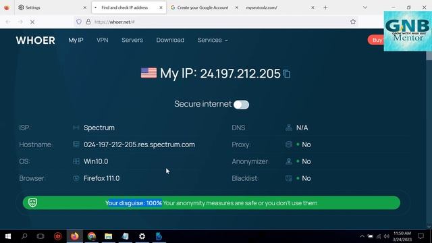Open the My IP menu item
Viewport: 432px width, 243px height.
pos(76,40)
